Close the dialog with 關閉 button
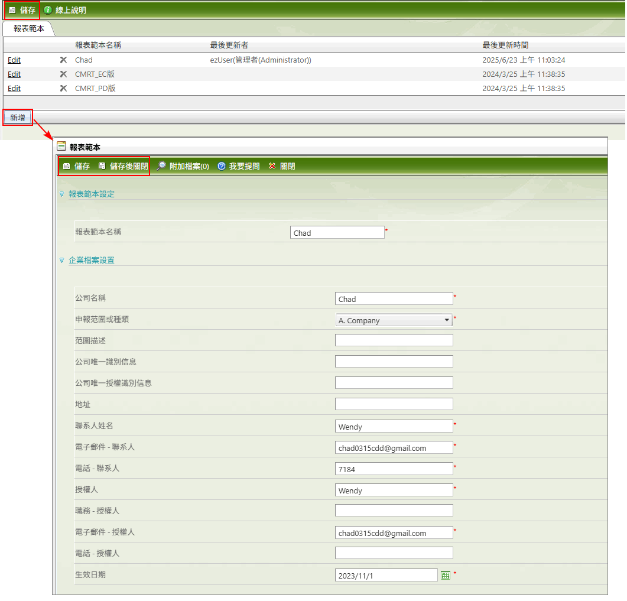The width and height of the screenshot is (627, 601). tap(282, 166)
